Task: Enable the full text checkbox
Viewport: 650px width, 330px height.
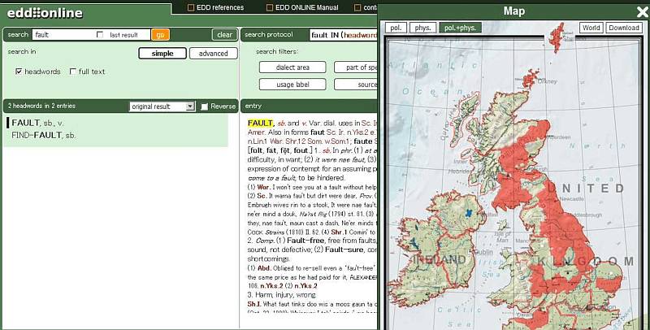Action: (73, 72)
